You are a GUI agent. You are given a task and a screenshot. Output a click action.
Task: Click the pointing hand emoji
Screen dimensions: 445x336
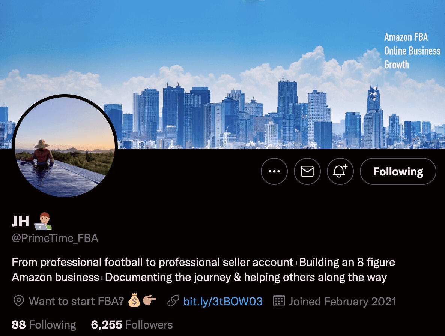pos(150,300)
